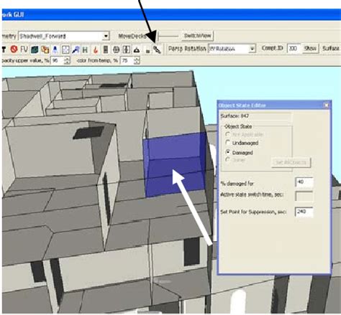Expand the rotation mode dropdown

pyautogui.click(x=252, y=49)
